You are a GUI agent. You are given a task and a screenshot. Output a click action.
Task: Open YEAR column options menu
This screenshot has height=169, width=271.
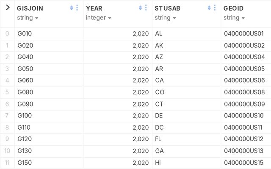[146, 8]
